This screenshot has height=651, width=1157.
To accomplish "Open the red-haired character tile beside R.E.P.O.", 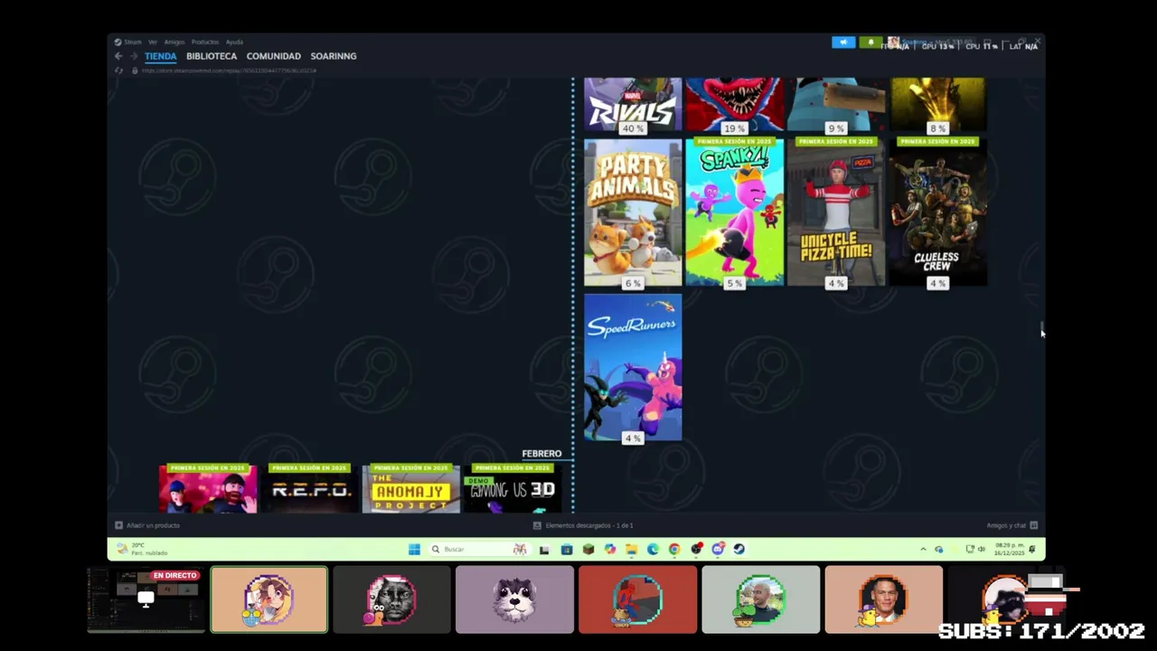I will [208, 488].
